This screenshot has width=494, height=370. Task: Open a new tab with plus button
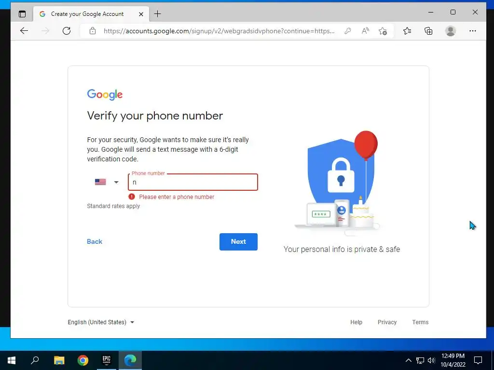[158, 14]
